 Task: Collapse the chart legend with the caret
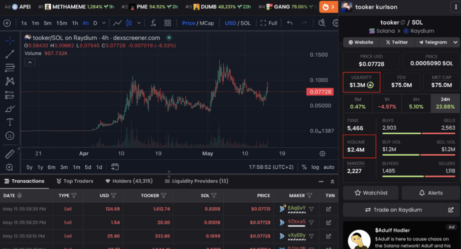click(x=30, y=62)
